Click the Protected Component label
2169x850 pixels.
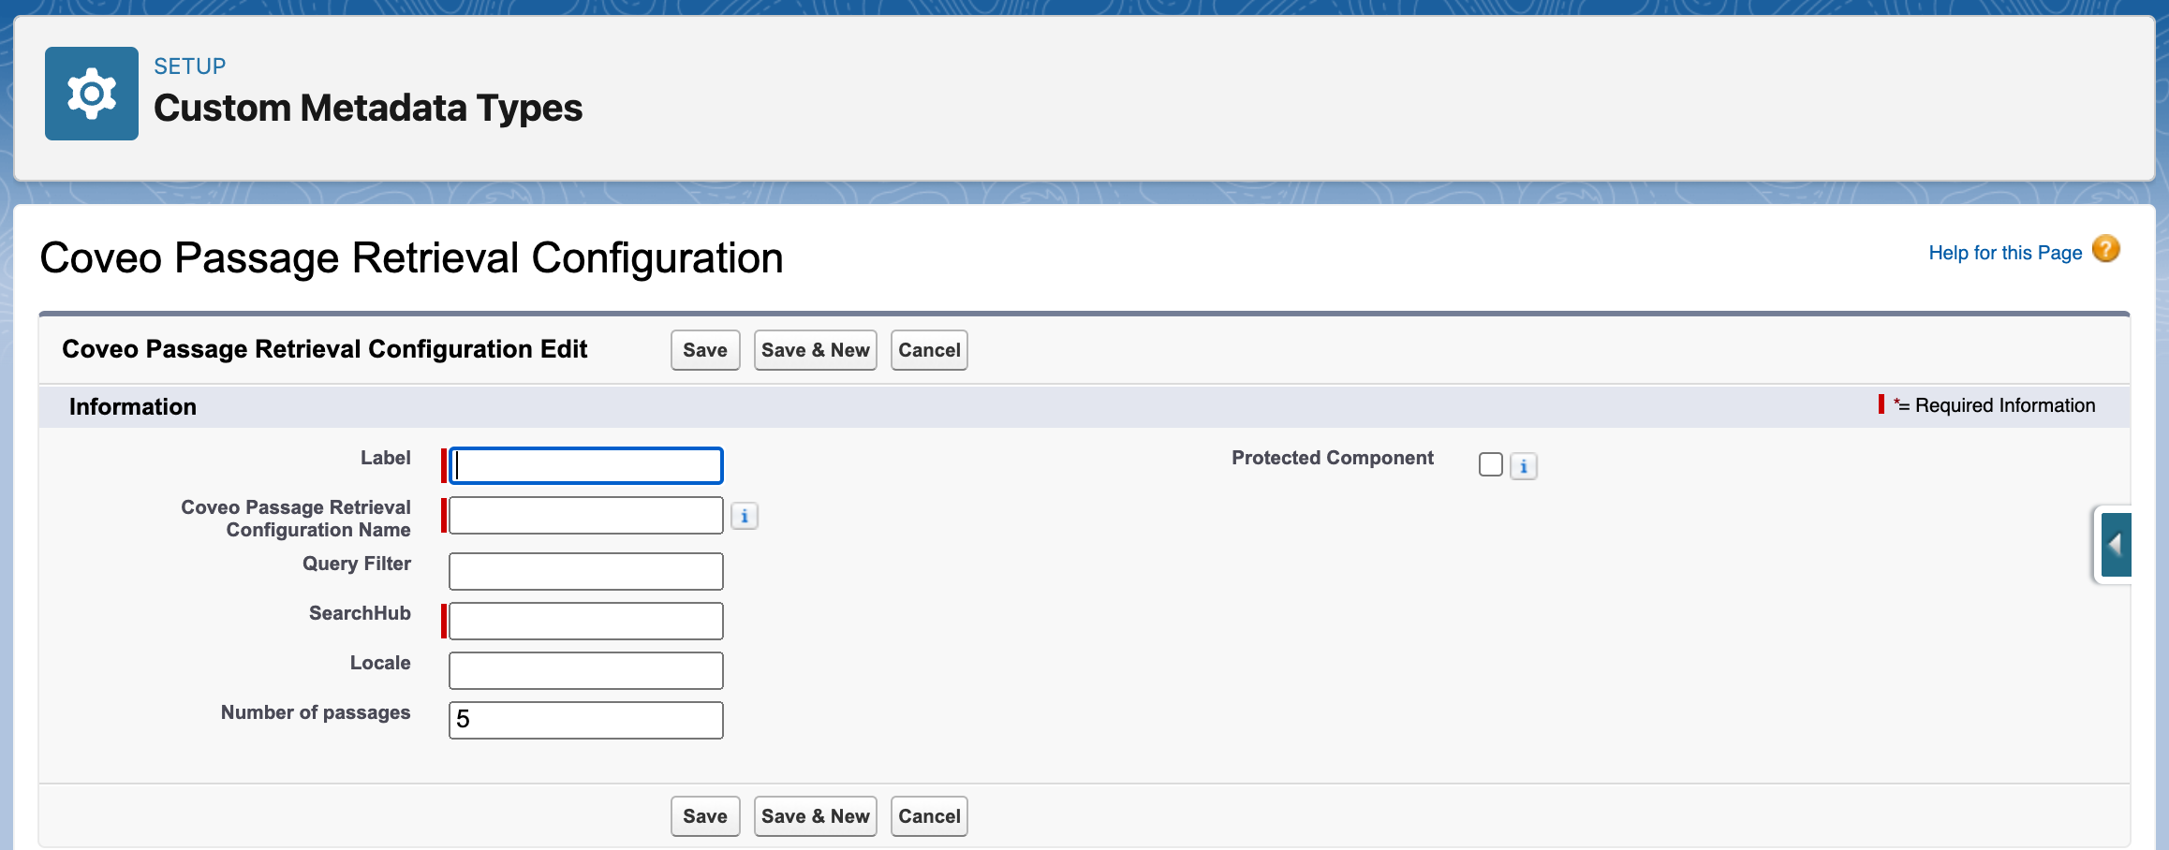[1333, 458]
